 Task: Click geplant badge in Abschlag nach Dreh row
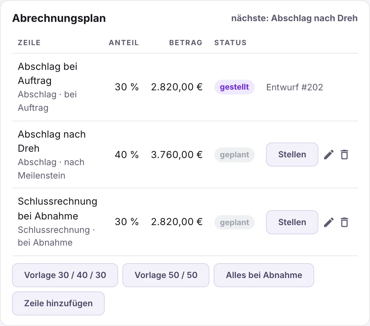click(234, 155)
